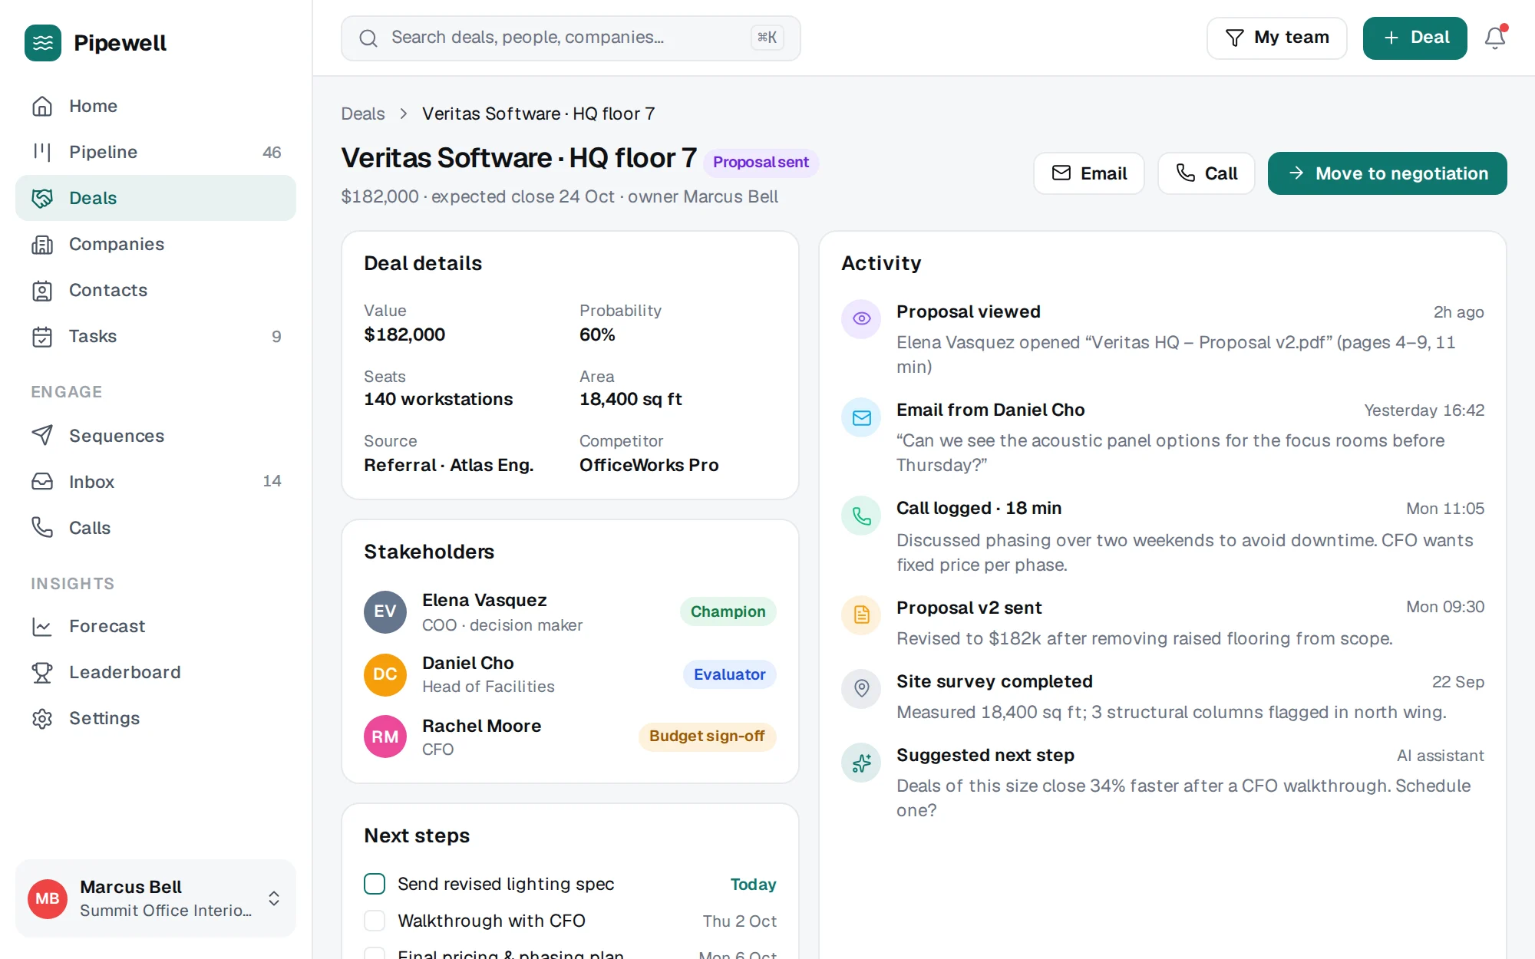Click the eye icon for Proposal viewed

(x=861, y=318)
